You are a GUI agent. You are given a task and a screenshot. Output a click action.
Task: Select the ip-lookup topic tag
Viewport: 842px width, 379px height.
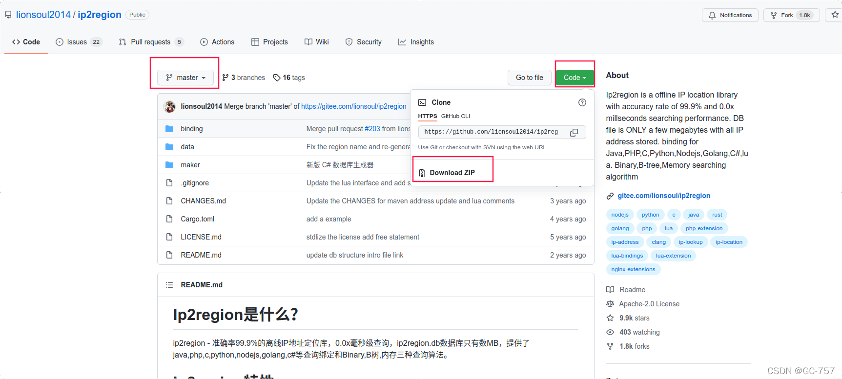pyautogui.click(x=691, y=242)
